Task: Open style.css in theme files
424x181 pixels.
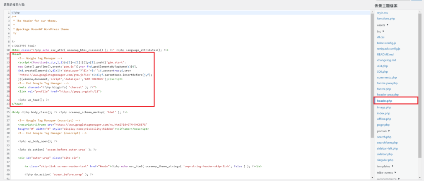Action: (382, 13)
